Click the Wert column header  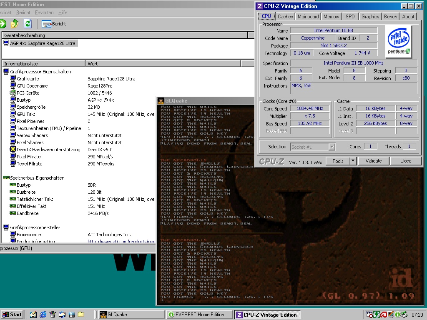click(163, 63)
